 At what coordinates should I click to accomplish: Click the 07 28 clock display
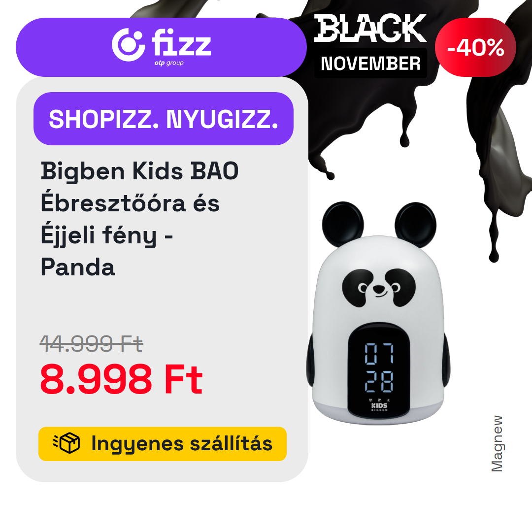pyautogui.click(x=379, y=367)
